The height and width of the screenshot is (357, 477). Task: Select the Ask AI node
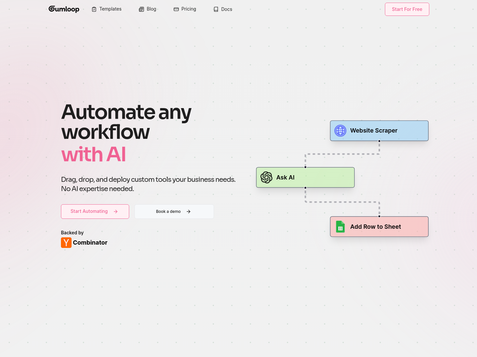point(305,178)
